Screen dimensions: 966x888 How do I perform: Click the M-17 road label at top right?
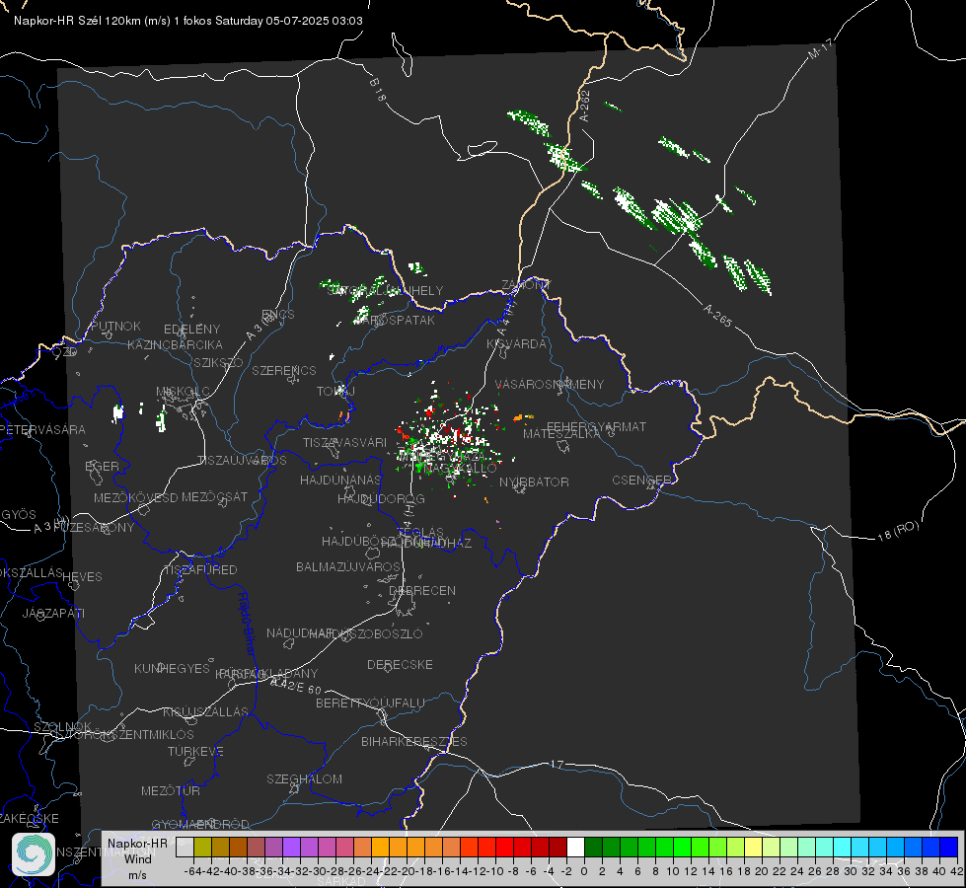pyautogui.click(x=820, y=48)
